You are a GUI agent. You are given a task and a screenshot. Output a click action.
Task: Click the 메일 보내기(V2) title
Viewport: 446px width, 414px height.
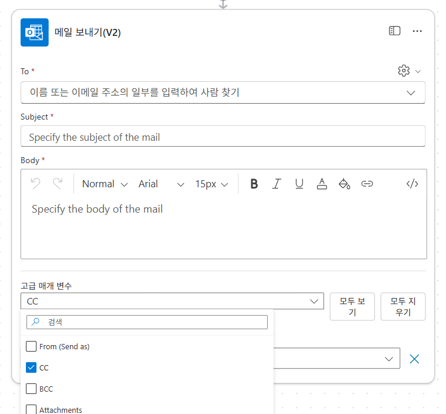click(x=88, y=32)
